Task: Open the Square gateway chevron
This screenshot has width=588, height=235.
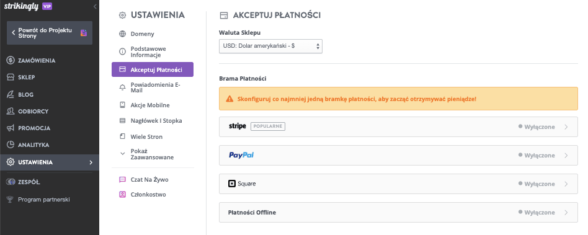Action: coord(566,184)
